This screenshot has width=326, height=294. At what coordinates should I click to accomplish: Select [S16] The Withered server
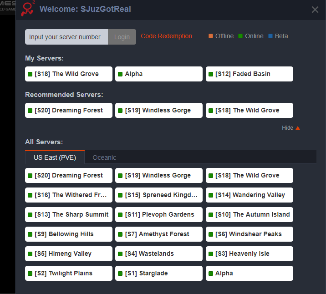[x=68, y=195]
